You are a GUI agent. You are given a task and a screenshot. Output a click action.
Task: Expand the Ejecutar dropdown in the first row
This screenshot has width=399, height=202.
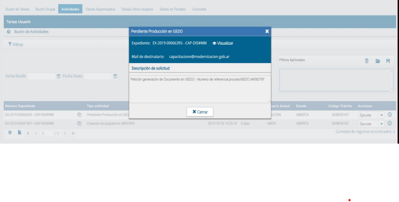point(382,114)
